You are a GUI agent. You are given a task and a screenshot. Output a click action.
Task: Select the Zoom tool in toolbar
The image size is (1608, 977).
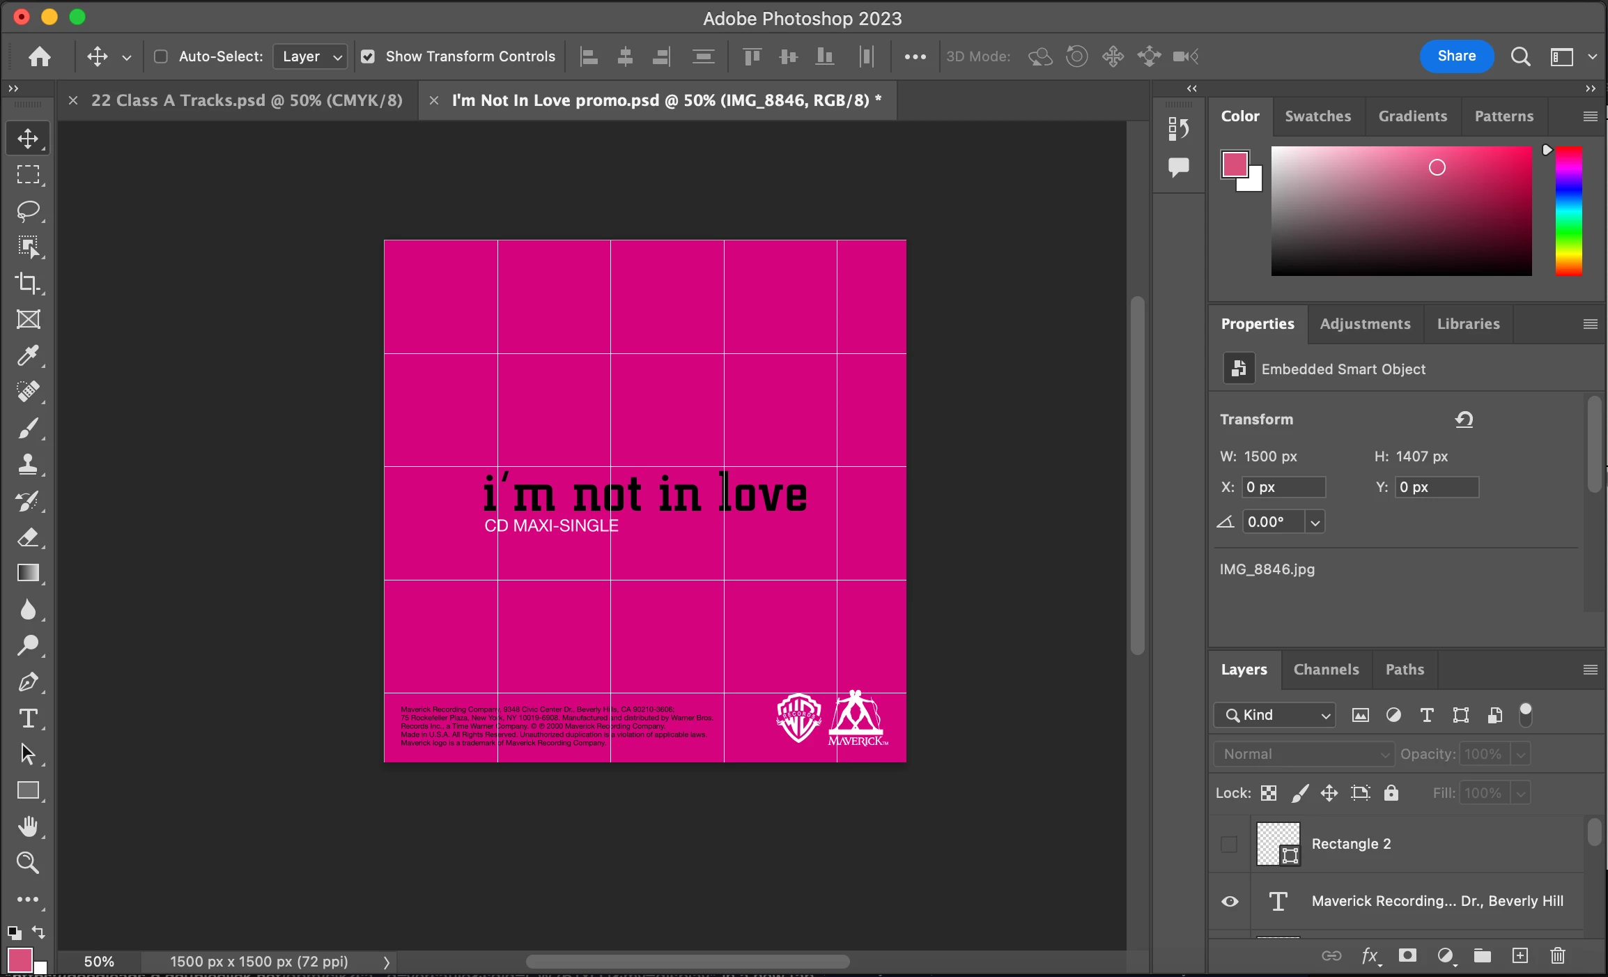click(28, 863)
